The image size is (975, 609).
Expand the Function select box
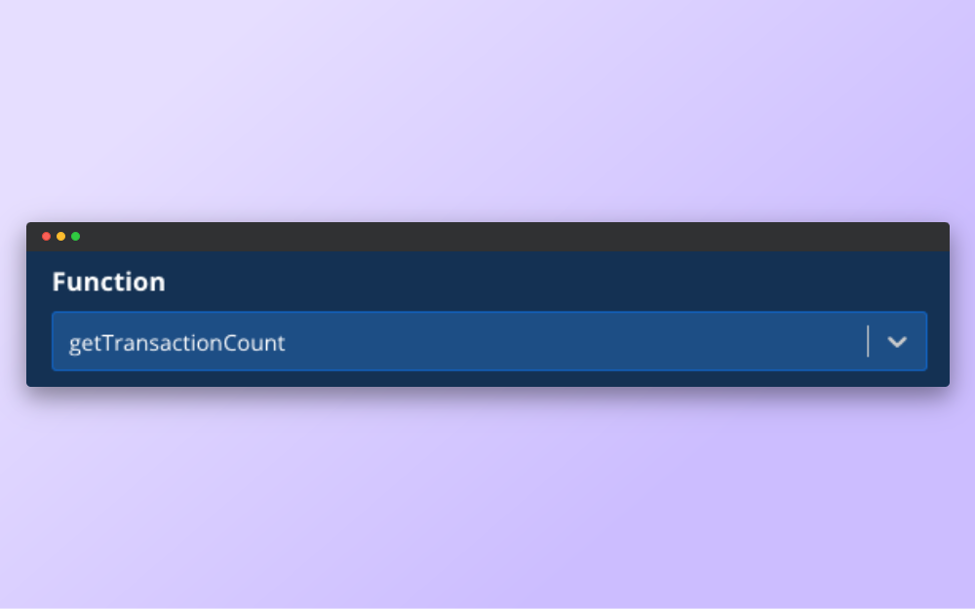tap(489, 341)
